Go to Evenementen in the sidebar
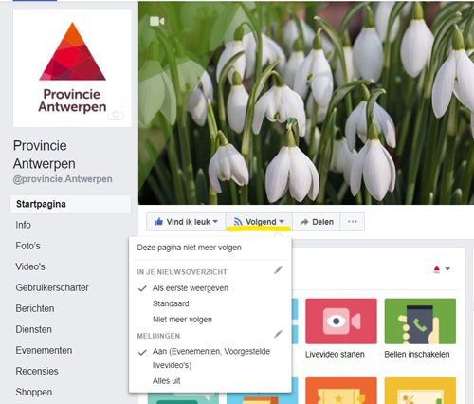Viewport: 474px width, 404px height. coord(44,350)
